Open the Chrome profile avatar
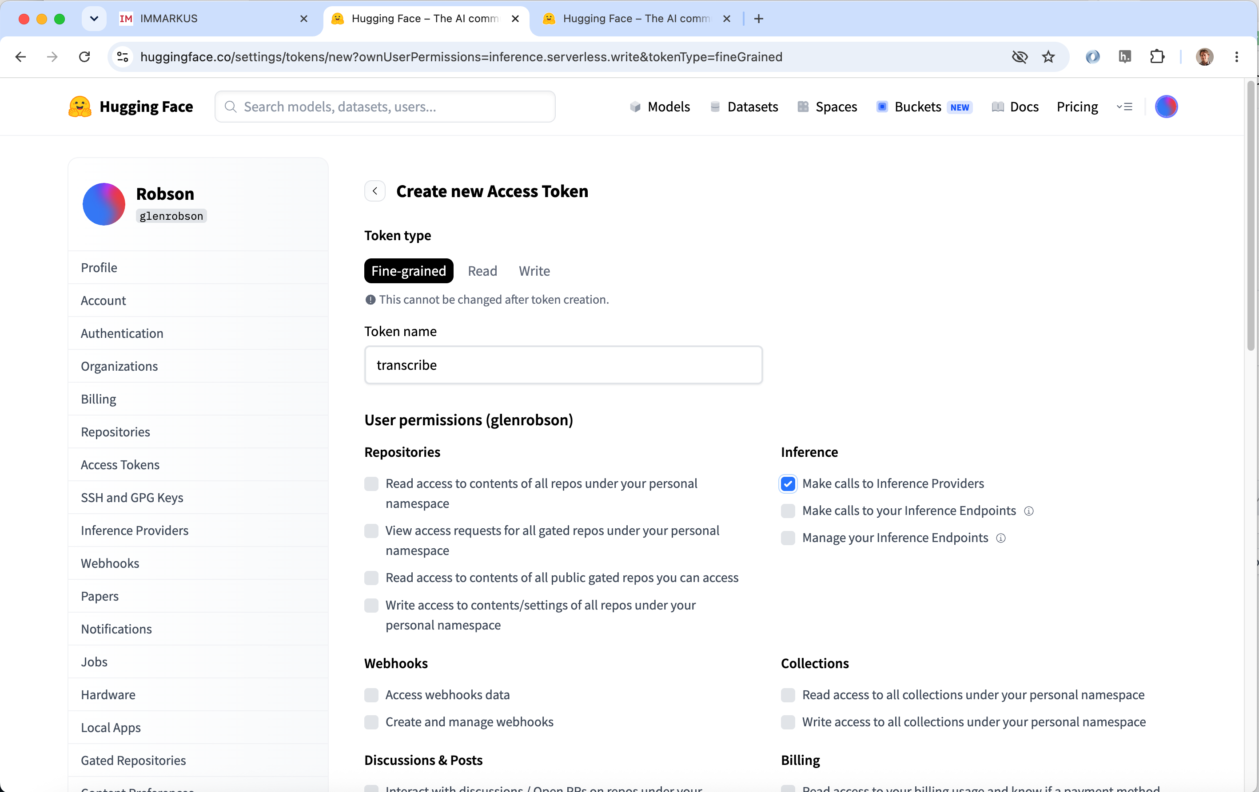The image size is (1259, 792). [x=1204, y=56]
